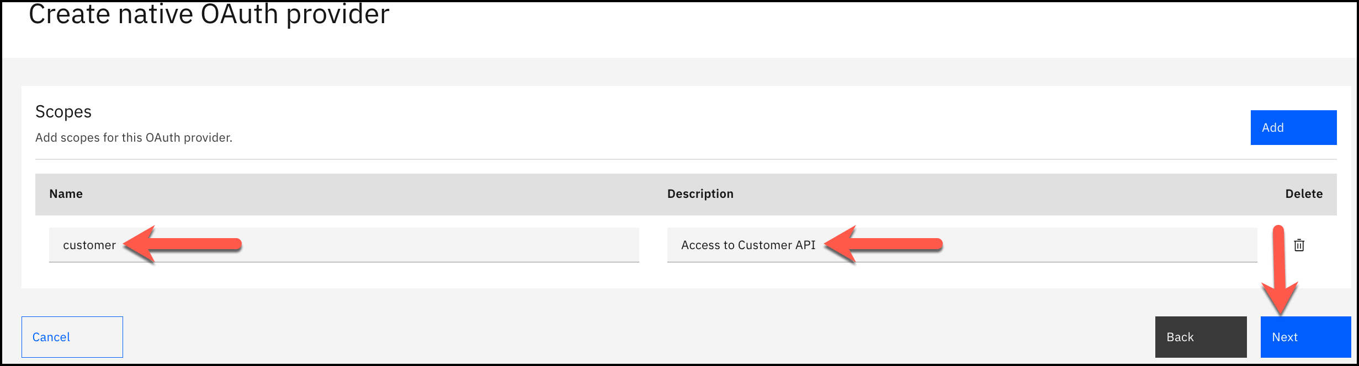Viewport: 1359px width, 366px height.
Task: Select the Scopes section heading
Action: [63, 112]
